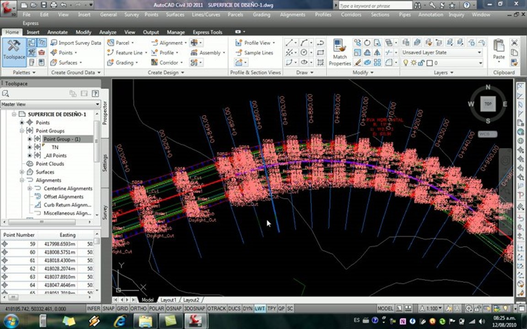Click the Match Properties tool
Screen dimensions: 527x329
pos(340,53)
